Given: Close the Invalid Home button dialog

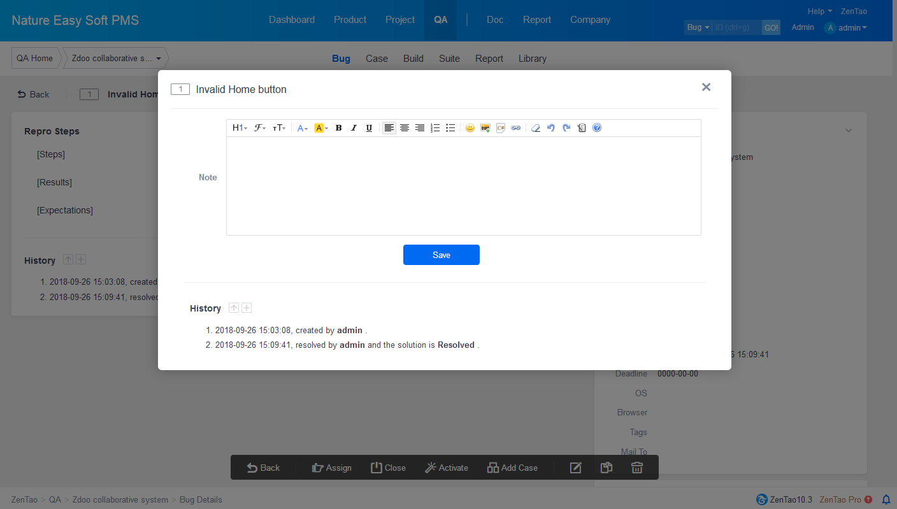Looking at the screenshot, I should click(x=706, y=87).
